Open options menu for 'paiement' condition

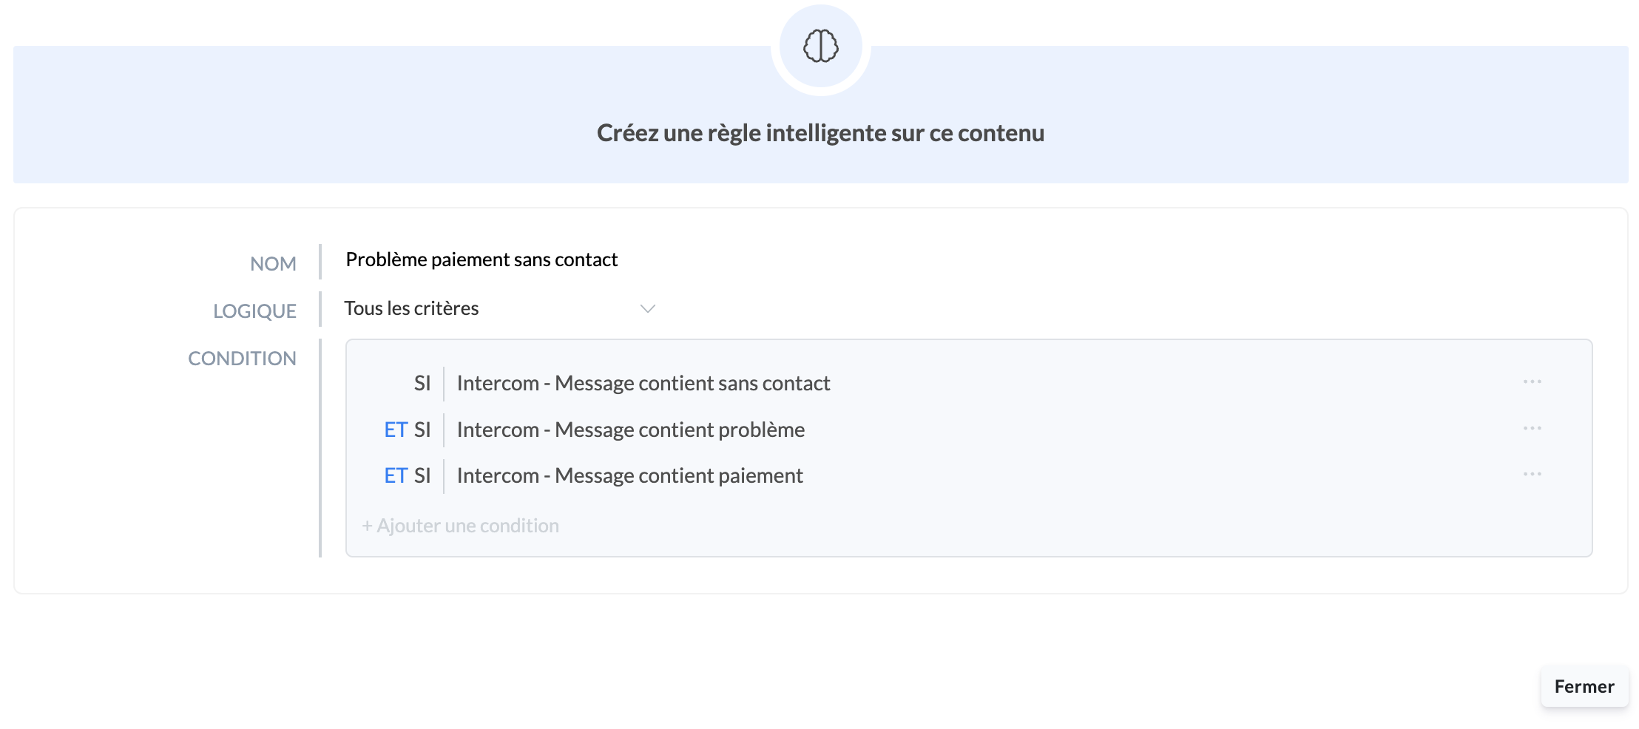[1532, 475]
